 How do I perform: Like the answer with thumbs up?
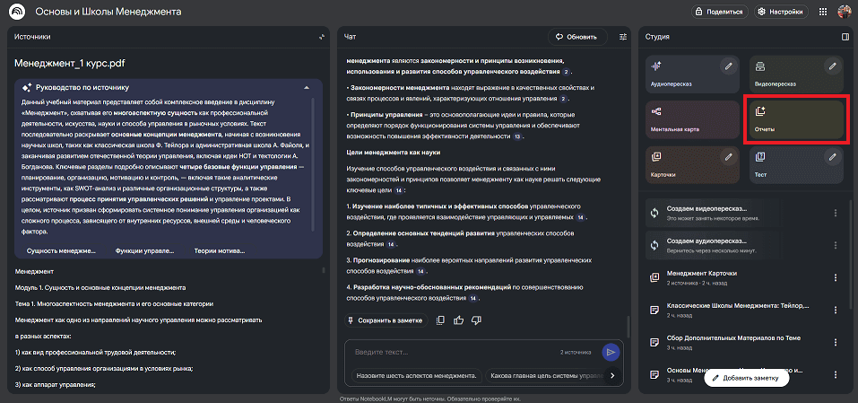(x=458, y=320)
